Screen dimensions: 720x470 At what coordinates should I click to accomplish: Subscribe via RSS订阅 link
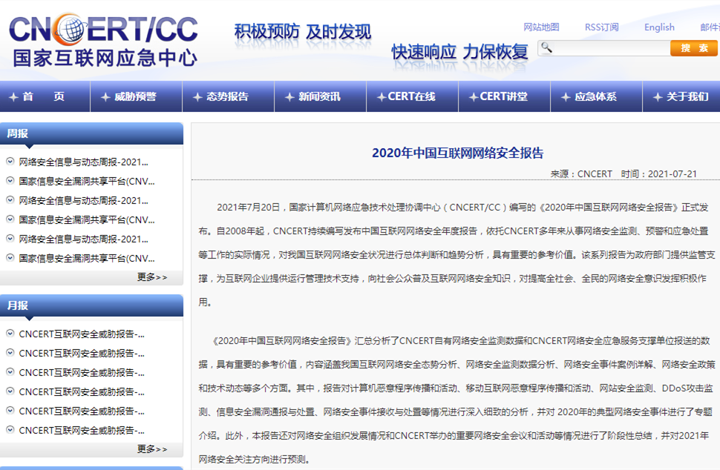(601, 27)
